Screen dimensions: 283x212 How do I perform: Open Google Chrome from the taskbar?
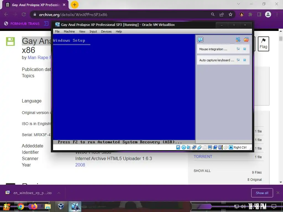20,206
